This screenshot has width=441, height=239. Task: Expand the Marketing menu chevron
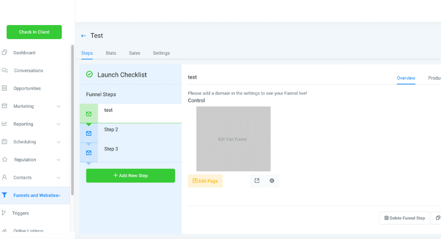59,106
